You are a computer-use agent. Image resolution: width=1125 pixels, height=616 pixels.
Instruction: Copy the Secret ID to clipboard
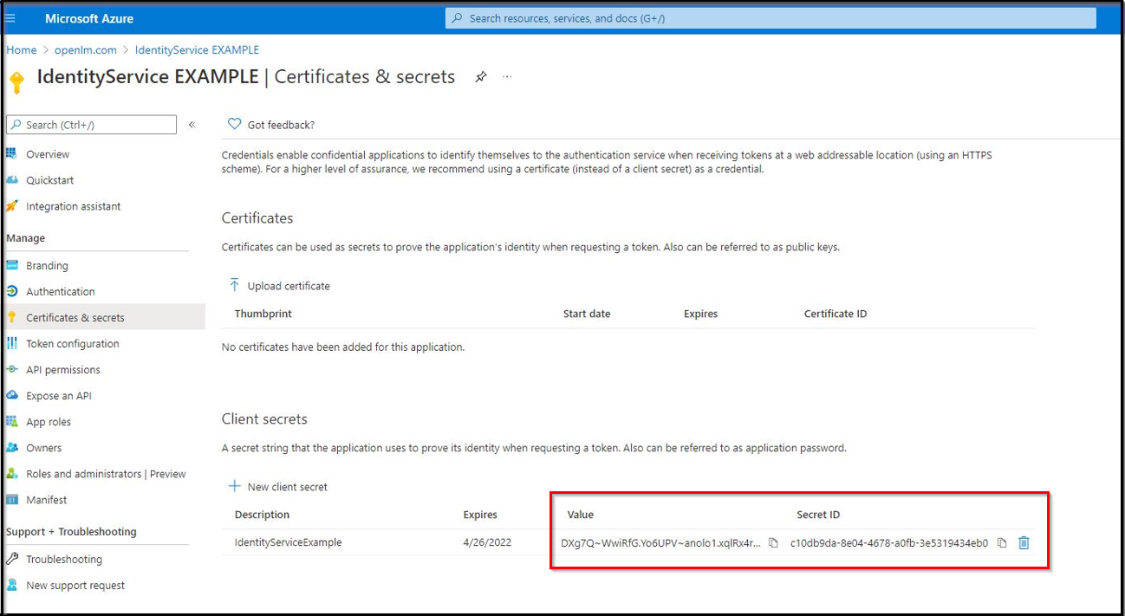[1002, 543]
